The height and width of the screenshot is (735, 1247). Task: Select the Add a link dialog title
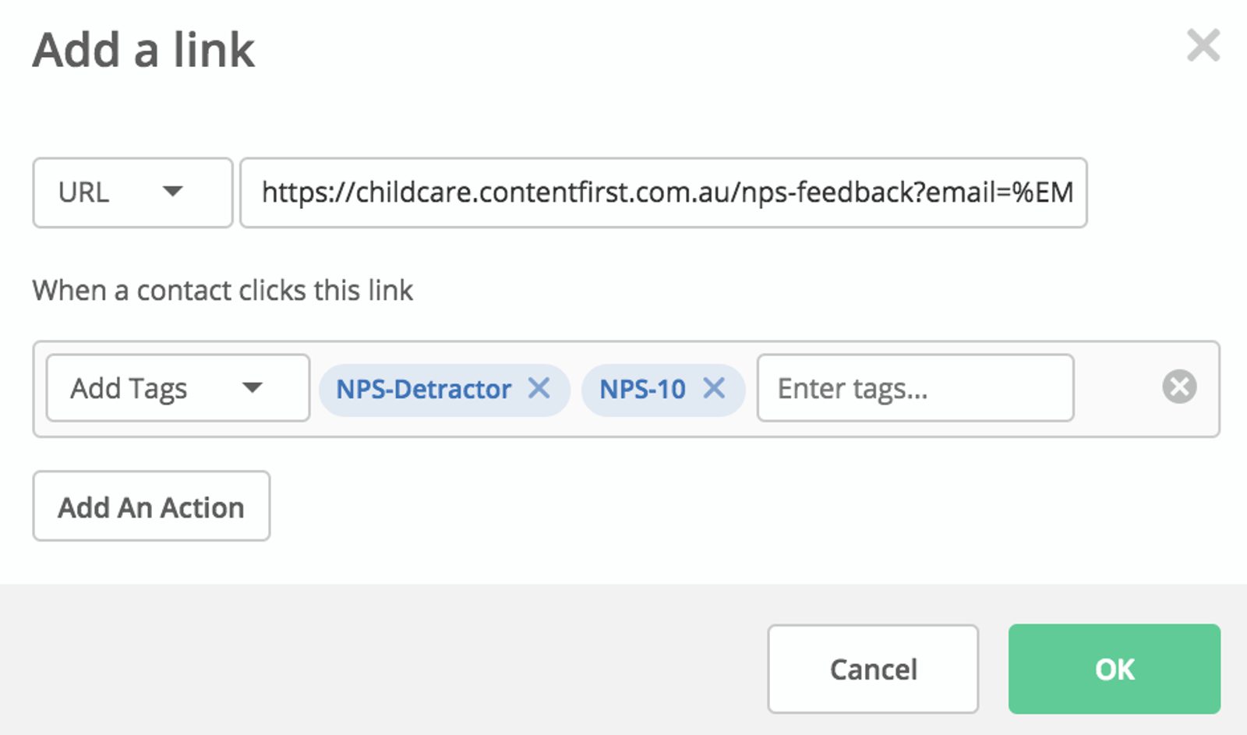pos(143,51)
